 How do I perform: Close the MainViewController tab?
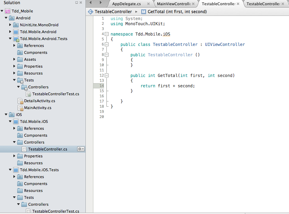(193, 4)
